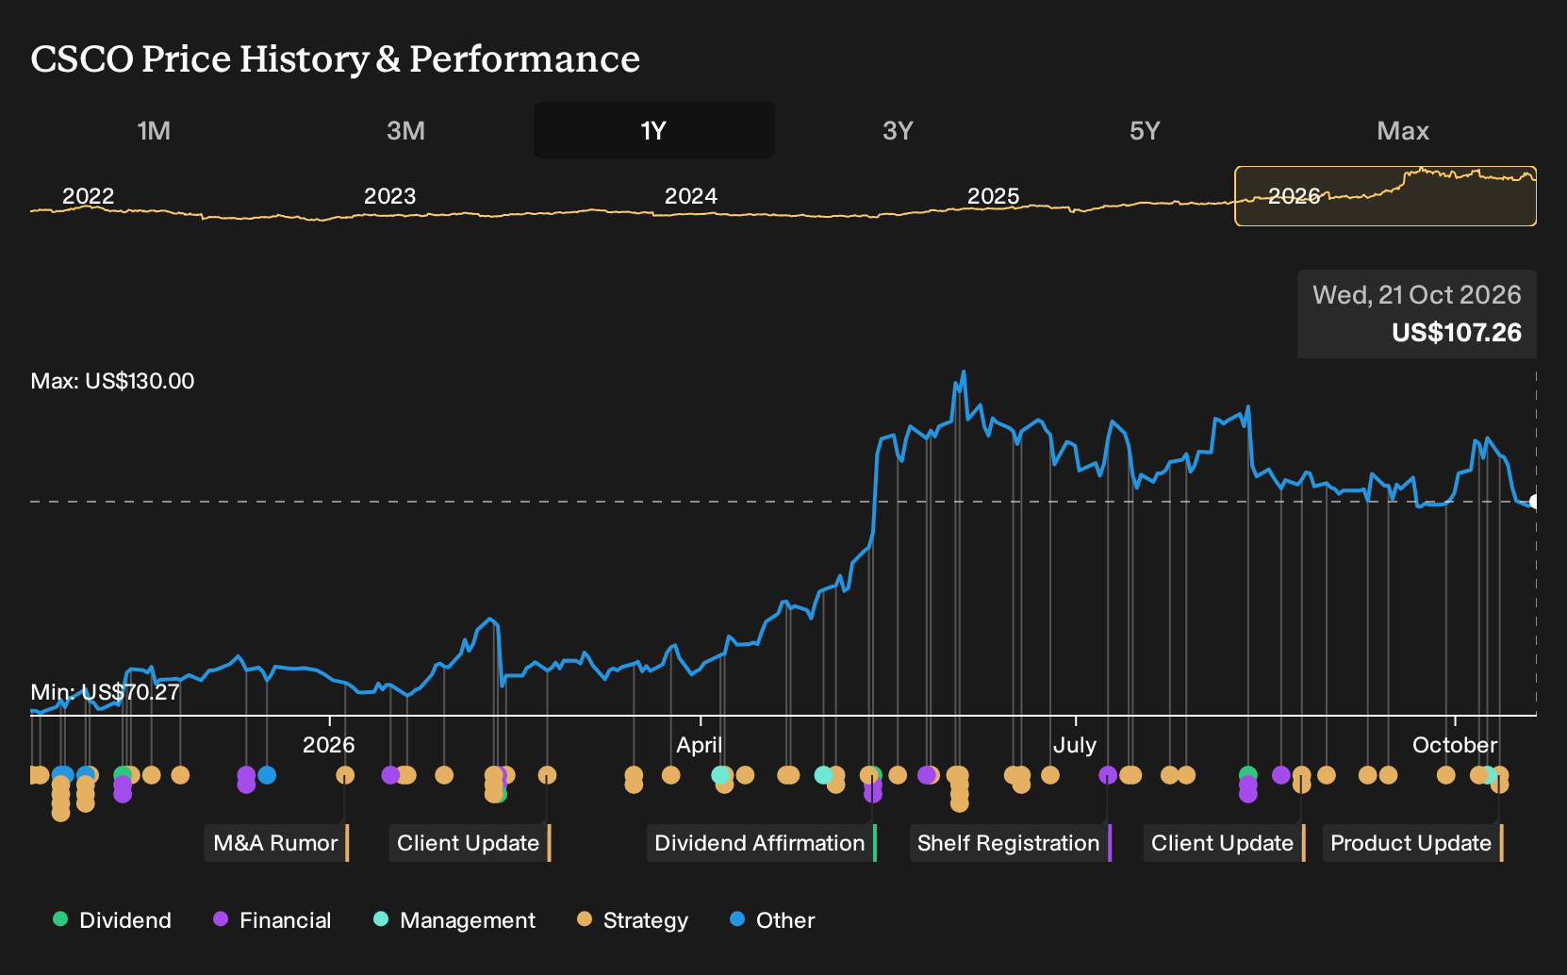This screenshot has height=975, width=1567.
Task: Click the 'April' axis label
Action: (699, 745)
